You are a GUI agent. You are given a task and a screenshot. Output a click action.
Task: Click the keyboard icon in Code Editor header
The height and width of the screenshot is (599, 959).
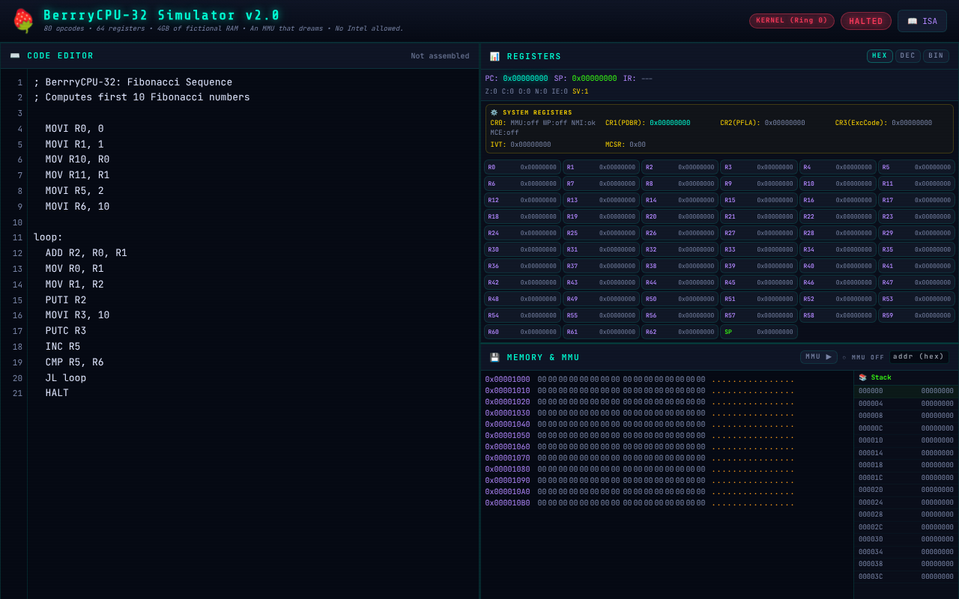click(x=15, y=56)
